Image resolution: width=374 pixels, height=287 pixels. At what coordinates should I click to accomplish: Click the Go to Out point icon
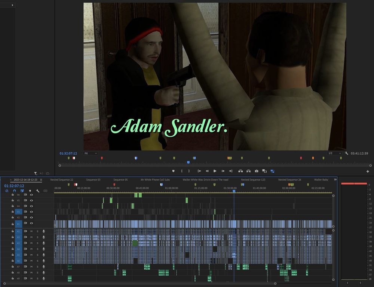pos(231,171)
